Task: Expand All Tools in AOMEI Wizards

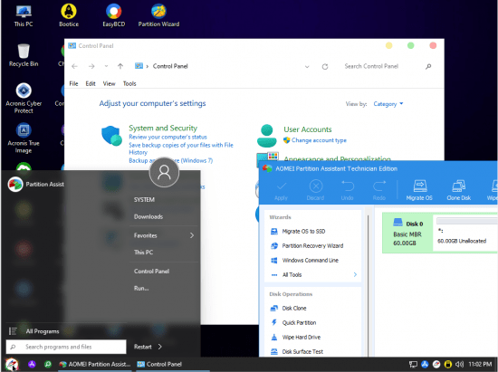Action: pos(355,274)
